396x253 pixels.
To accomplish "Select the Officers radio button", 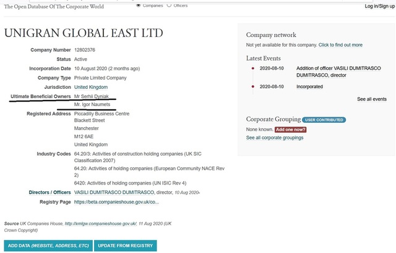I will click(x=170, y=5).
